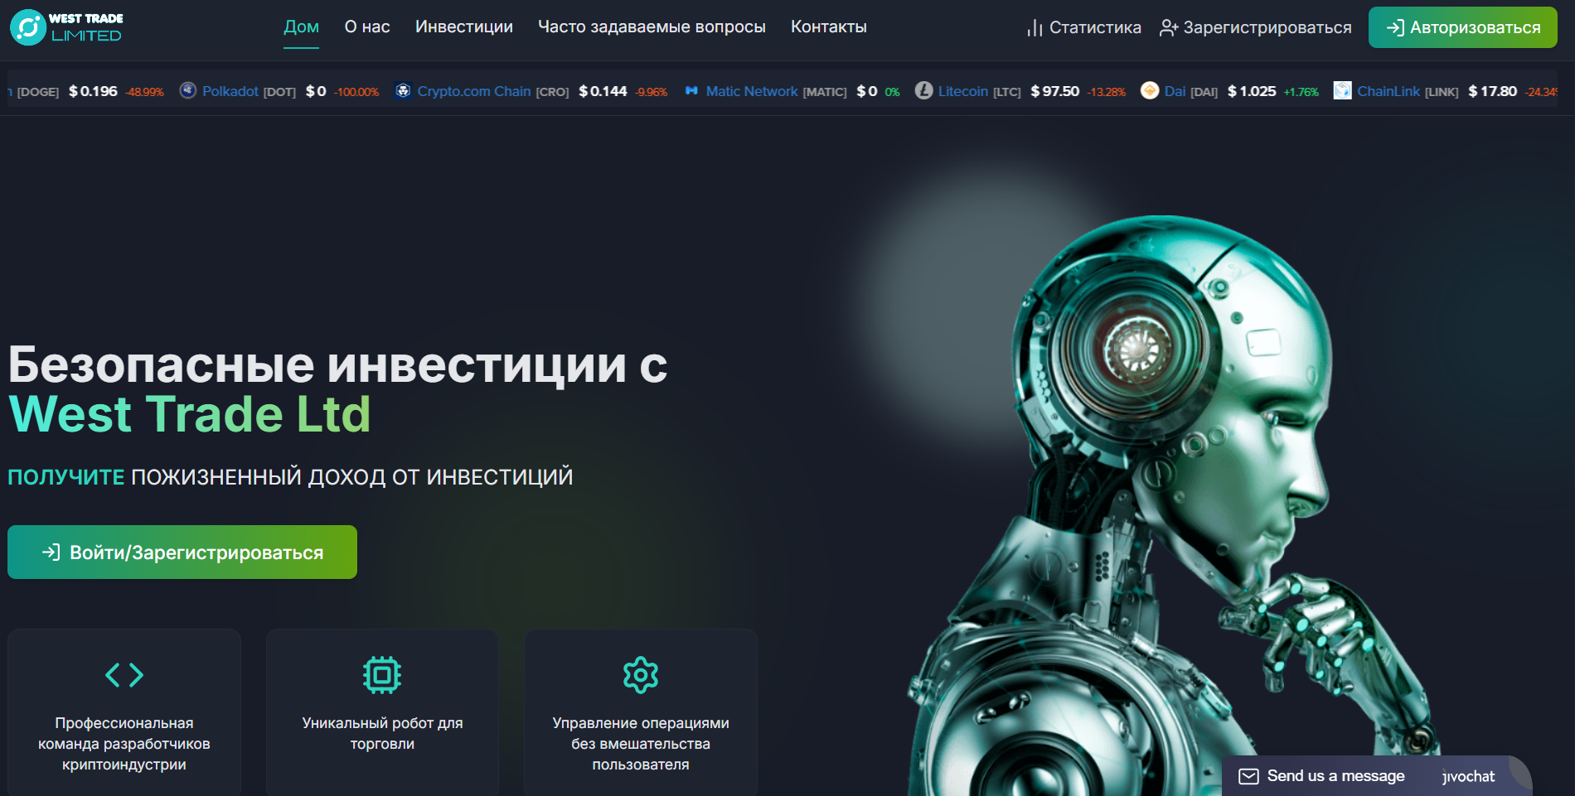The height and width of the screenshot is (796, 1575).
Task: Open the О нас page
Action: tap(366, 27)
